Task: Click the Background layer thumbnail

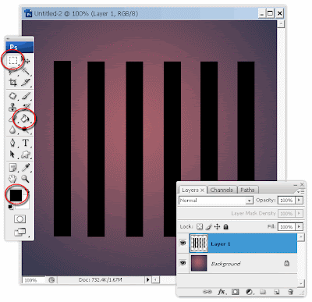Action: (199, 263)
